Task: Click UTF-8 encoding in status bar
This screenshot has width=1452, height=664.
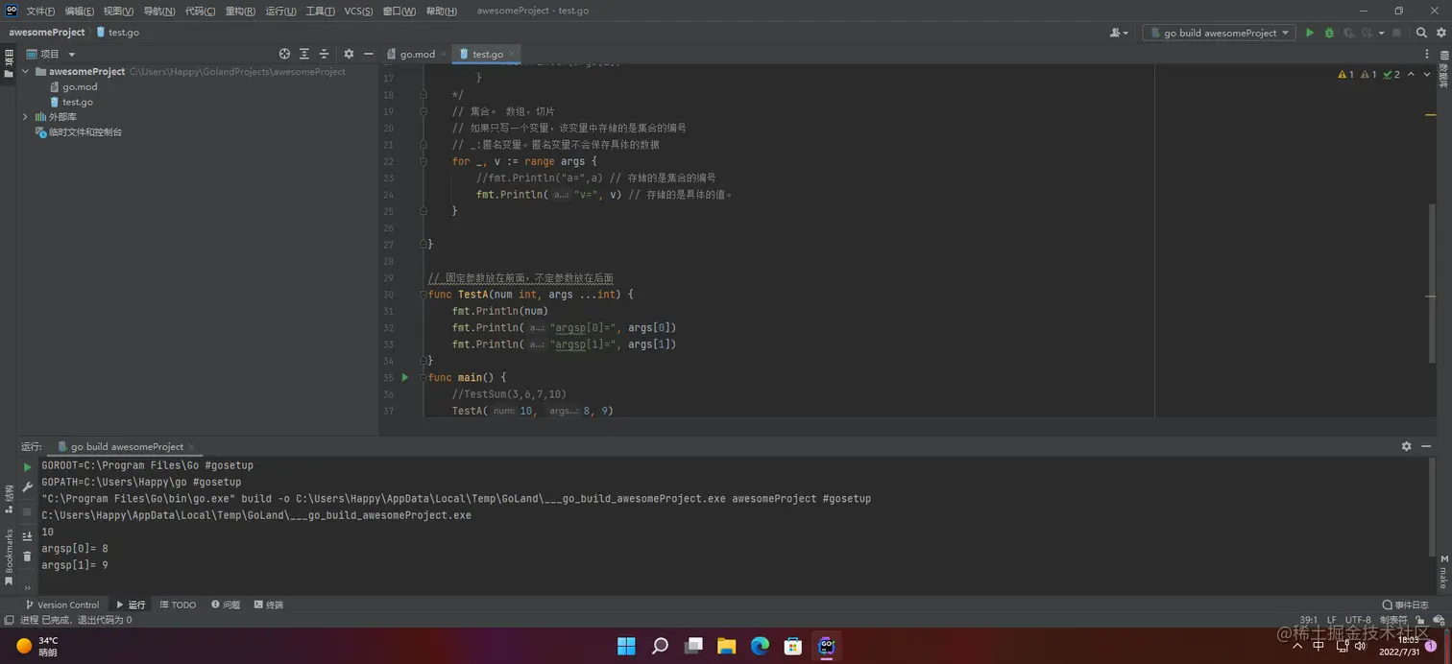Action: click(1358, 620)
